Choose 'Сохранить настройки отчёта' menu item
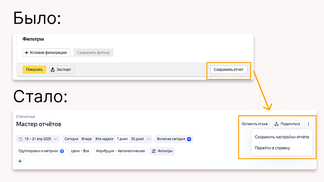This screenshot has height=182, width=324. tap(282, 137)
